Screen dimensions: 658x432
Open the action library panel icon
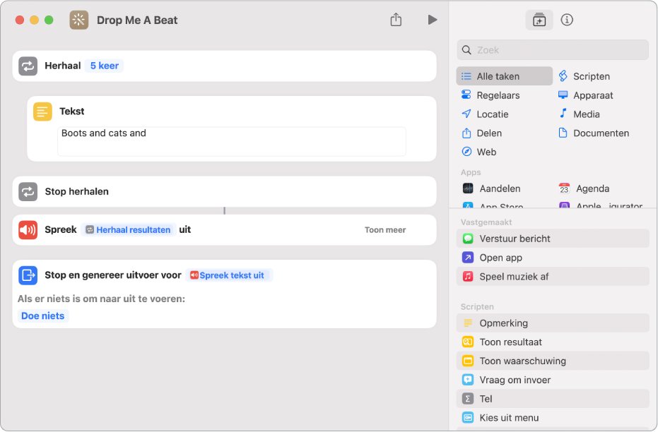(x=539, y=20)
